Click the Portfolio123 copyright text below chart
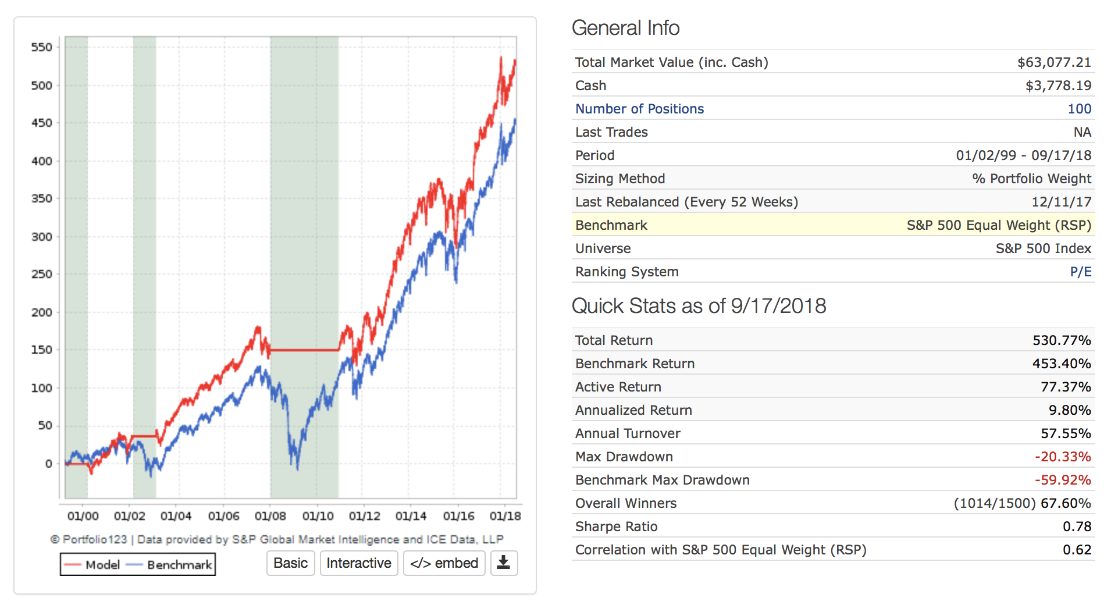This screenshot has width=1118, height=612. coord(277,539)
